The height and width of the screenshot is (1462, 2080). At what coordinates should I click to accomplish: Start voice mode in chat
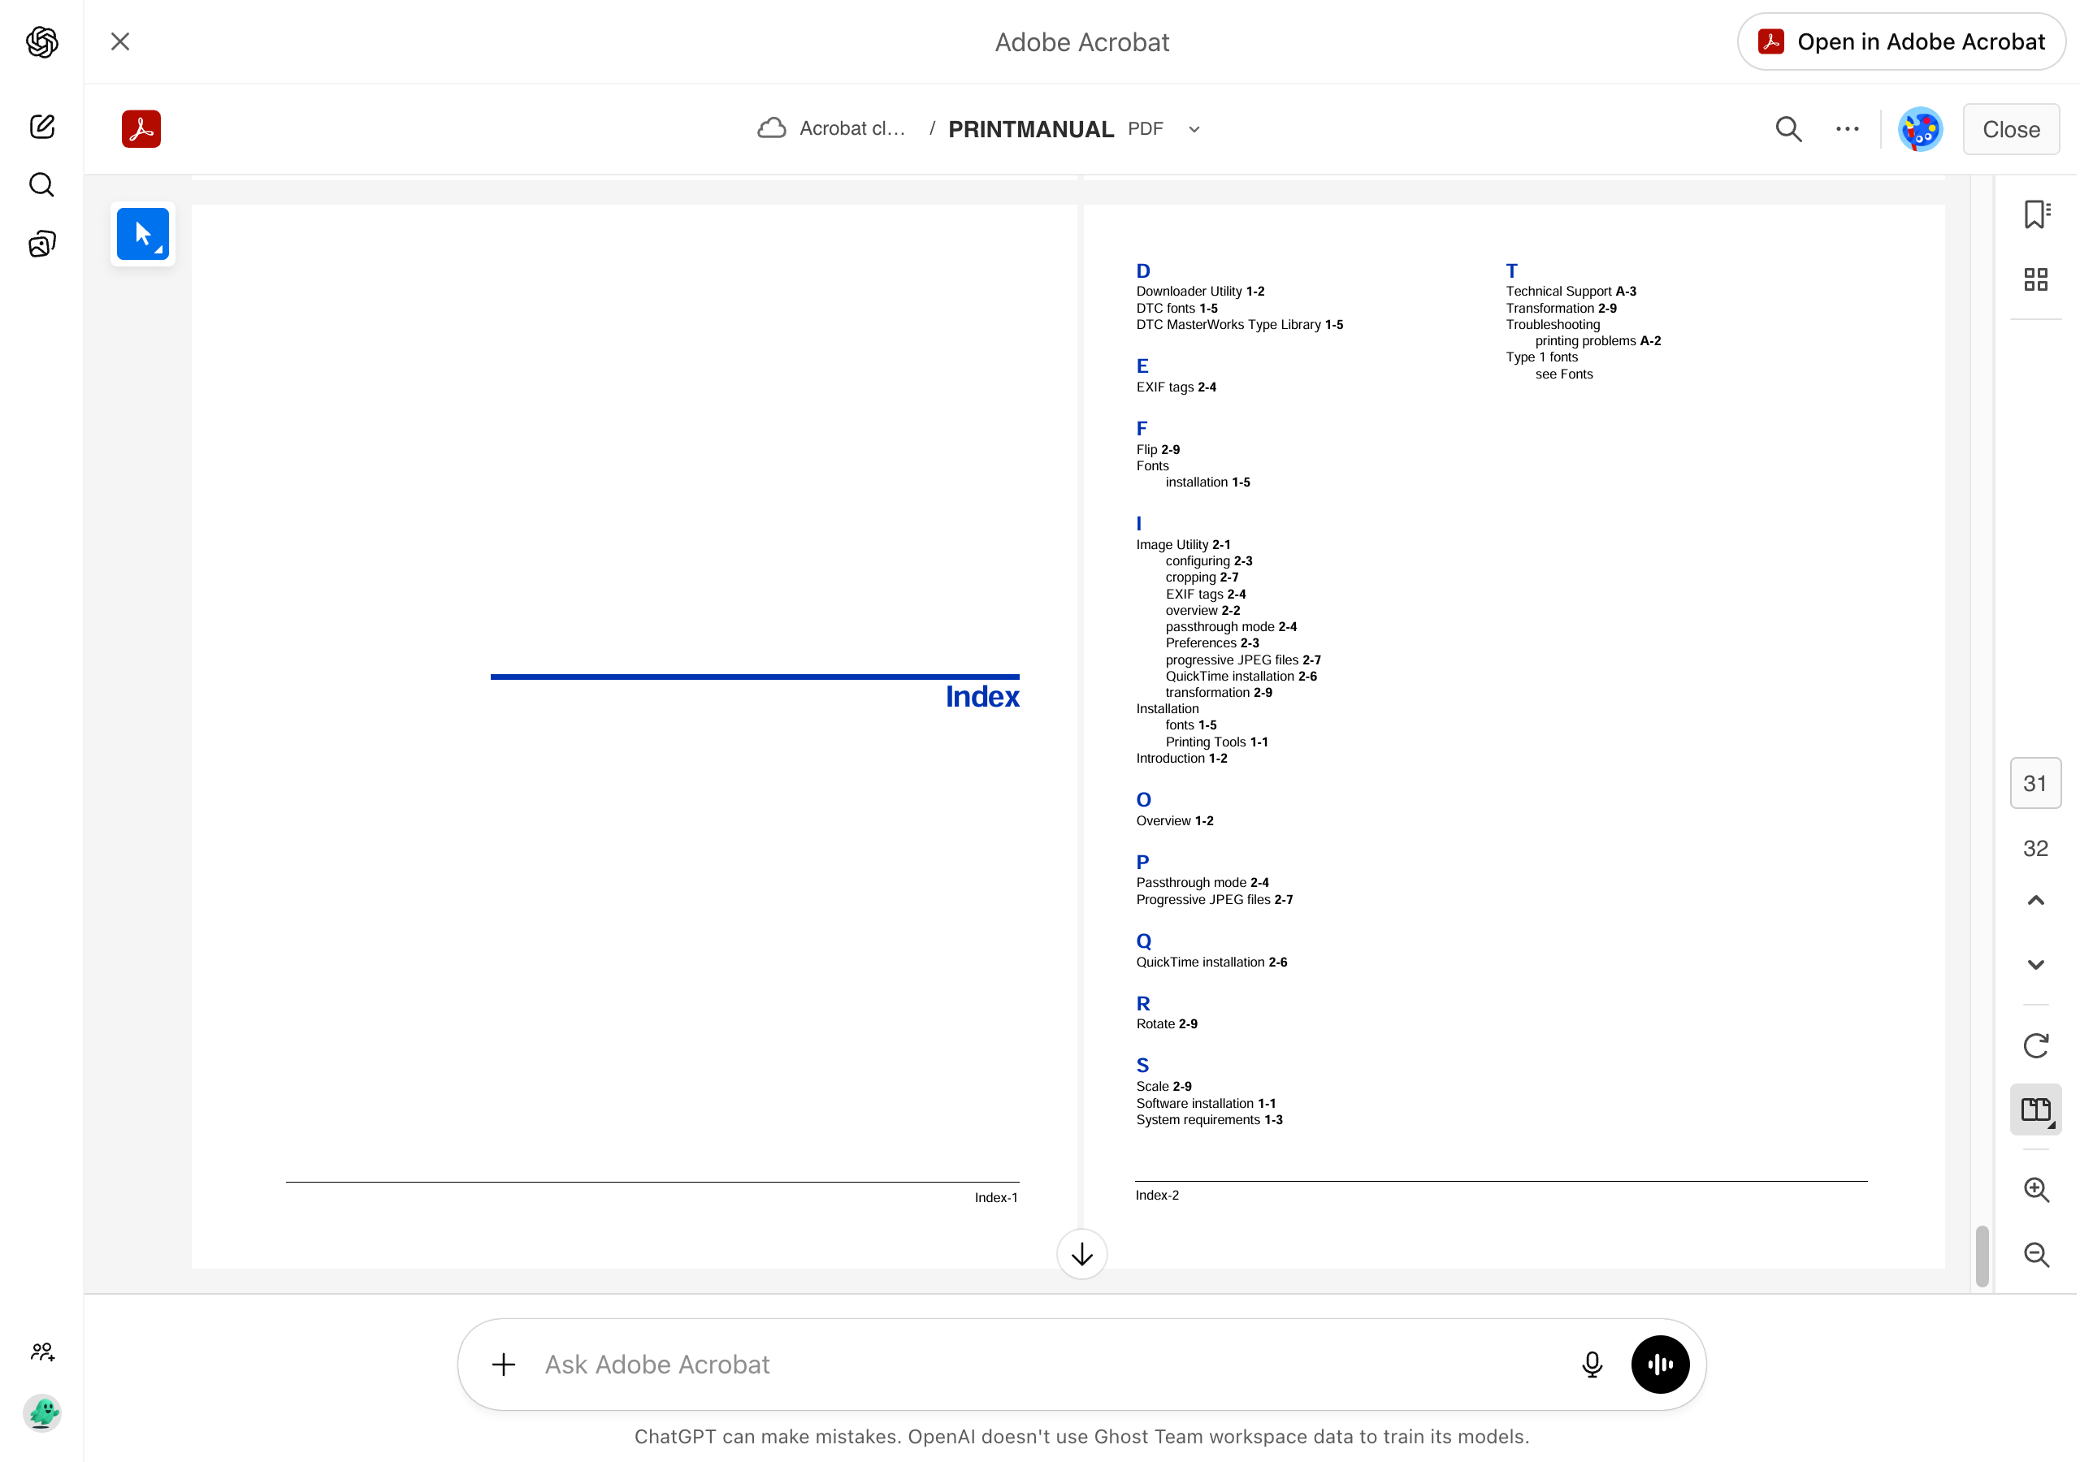1659,1365
